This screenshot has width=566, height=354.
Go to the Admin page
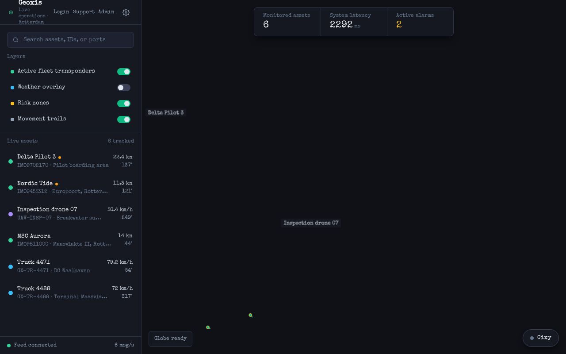pos(106,12)
